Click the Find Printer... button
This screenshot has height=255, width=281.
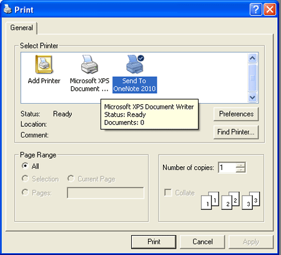(236, 132)
